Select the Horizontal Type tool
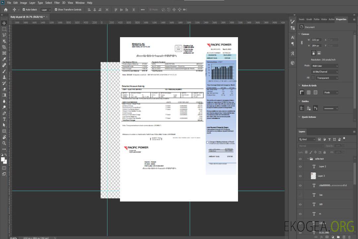Viewport: 358px width, 239px height. [4, 119]
